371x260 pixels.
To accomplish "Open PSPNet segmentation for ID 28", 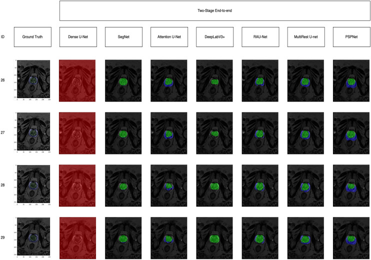I will (x=351, y=185).
